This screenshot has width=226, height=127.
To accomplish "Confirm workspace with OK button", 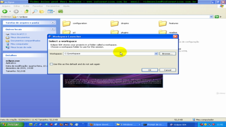I will click(x=150, y=70).
